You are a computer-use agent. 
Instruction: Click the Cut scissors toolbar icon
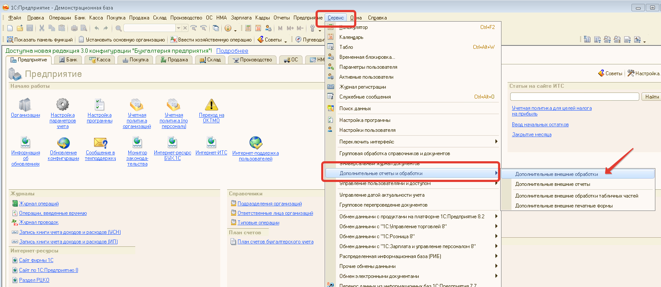coord(42,28)
